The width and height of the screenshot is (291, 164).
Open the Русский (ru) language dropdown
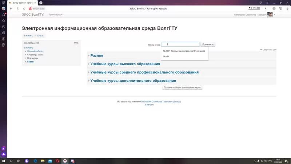click(56, 15)
